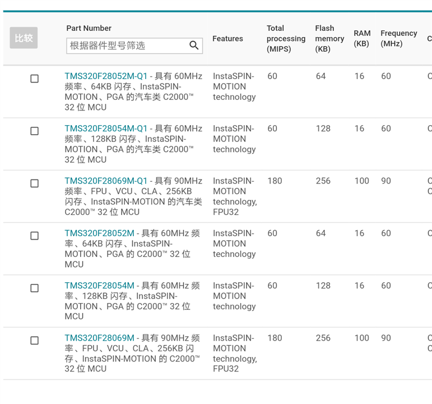
Task: Check the TMS320F28052M-Q1 row checkbox
Action: point(34,79)
